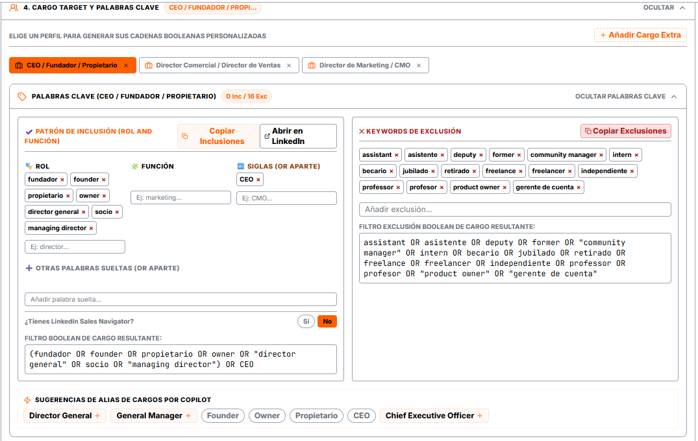Click 'Copiar Inclusiones' button label
698x441 pixels.
(x=221, y=136)
